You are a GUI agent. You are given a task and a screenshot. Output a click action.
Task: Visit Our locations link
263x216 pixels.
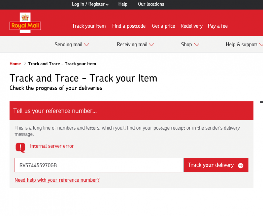[x=151, y=4]
